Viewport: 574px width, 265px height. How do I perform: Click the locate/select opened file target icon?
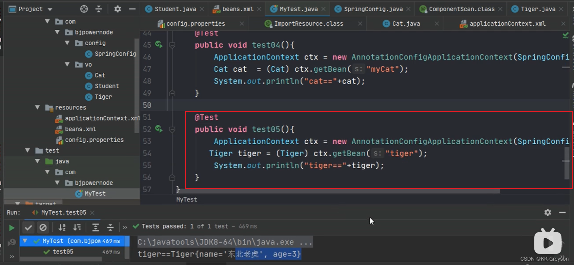point(84,9)
